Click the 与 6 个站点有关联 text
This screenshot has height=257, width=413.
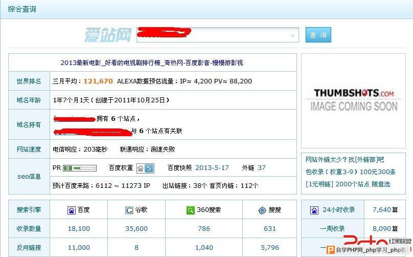point(157,131)
